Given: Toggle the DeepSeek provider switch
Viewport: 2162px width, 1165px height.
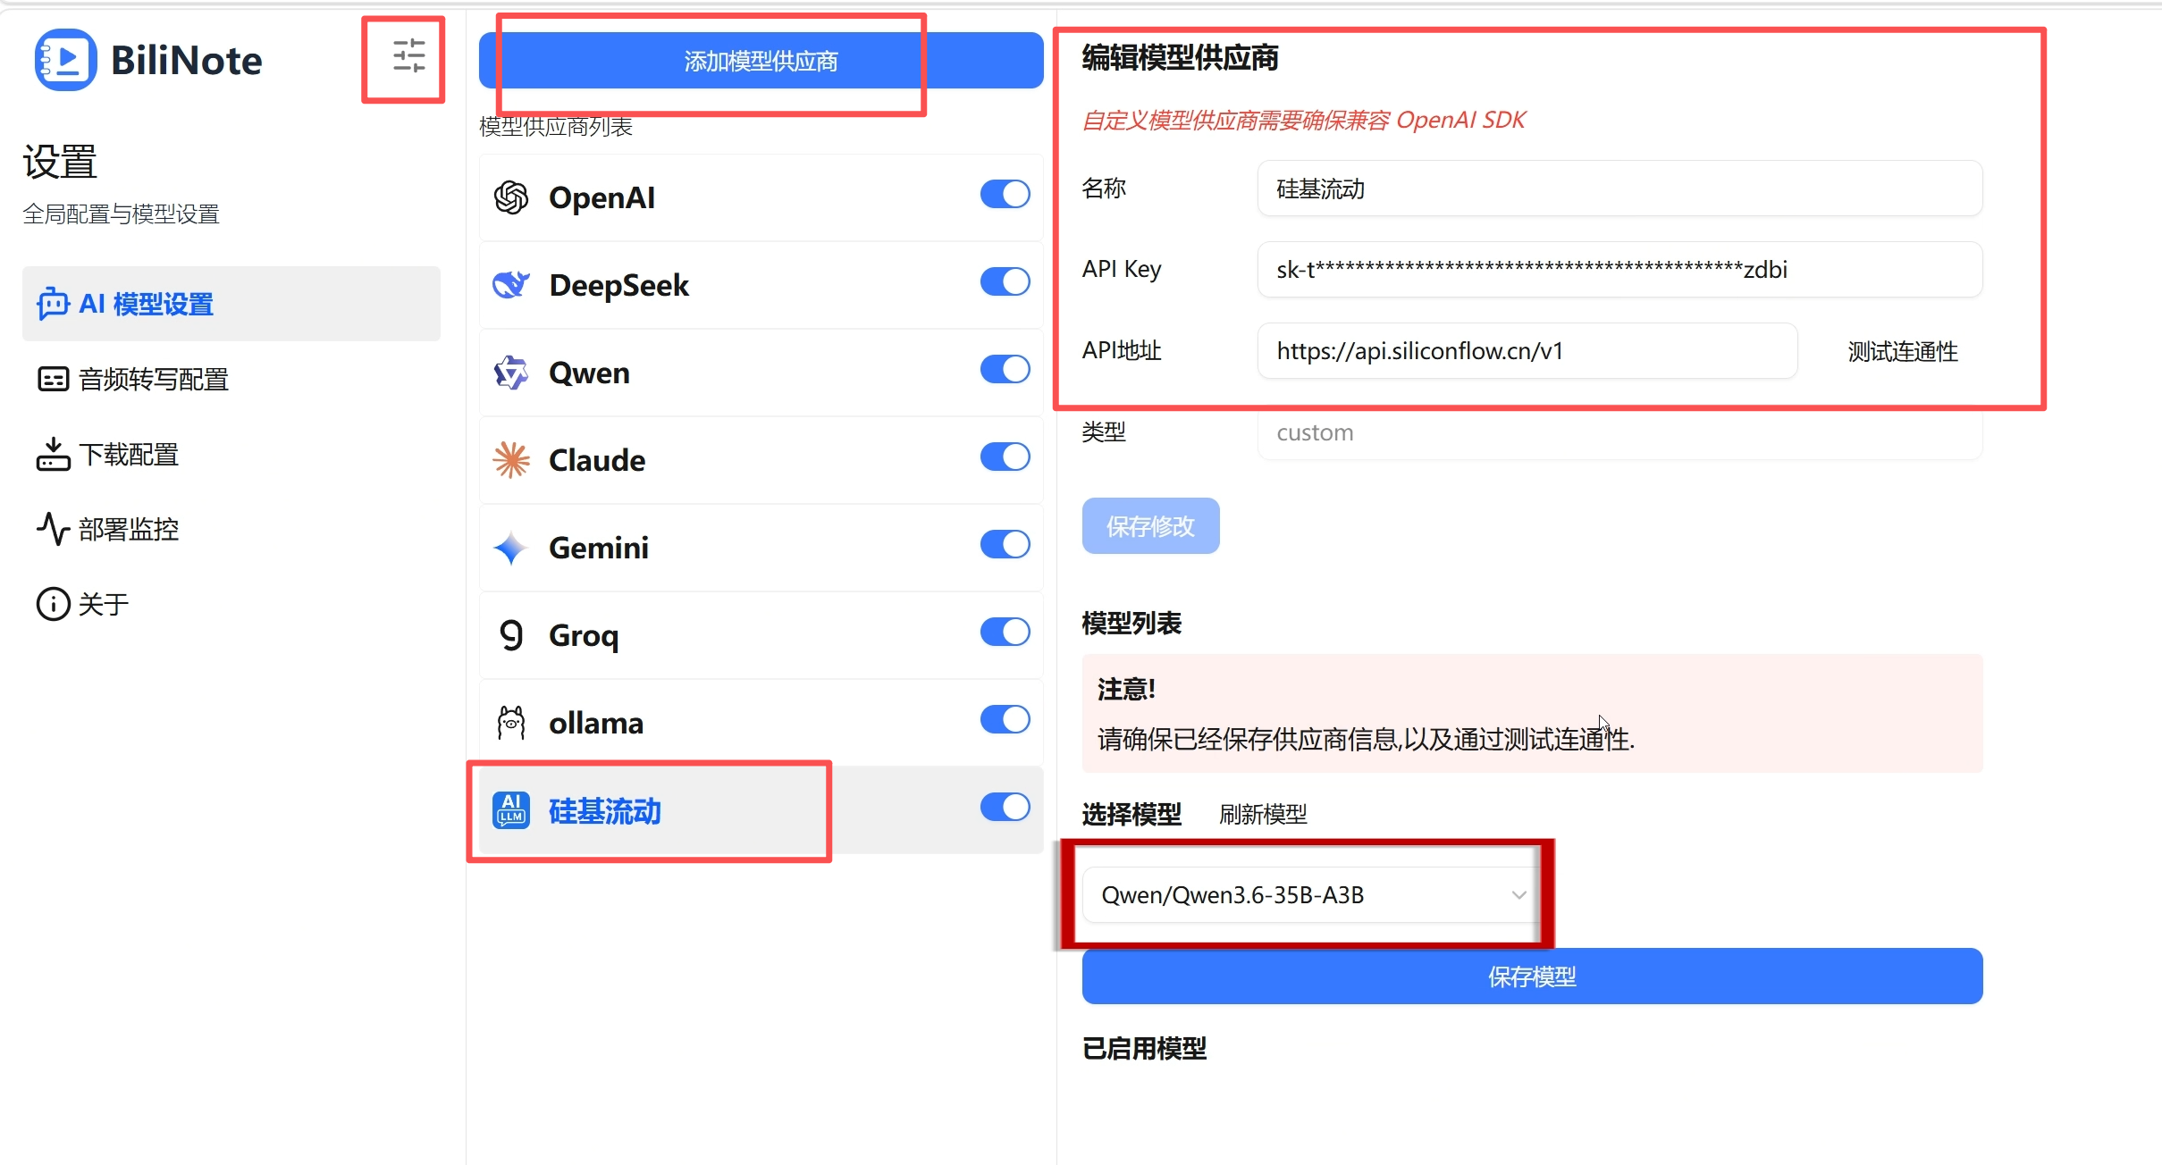Looking at the screenshot, I should [x=1005, y=281].
